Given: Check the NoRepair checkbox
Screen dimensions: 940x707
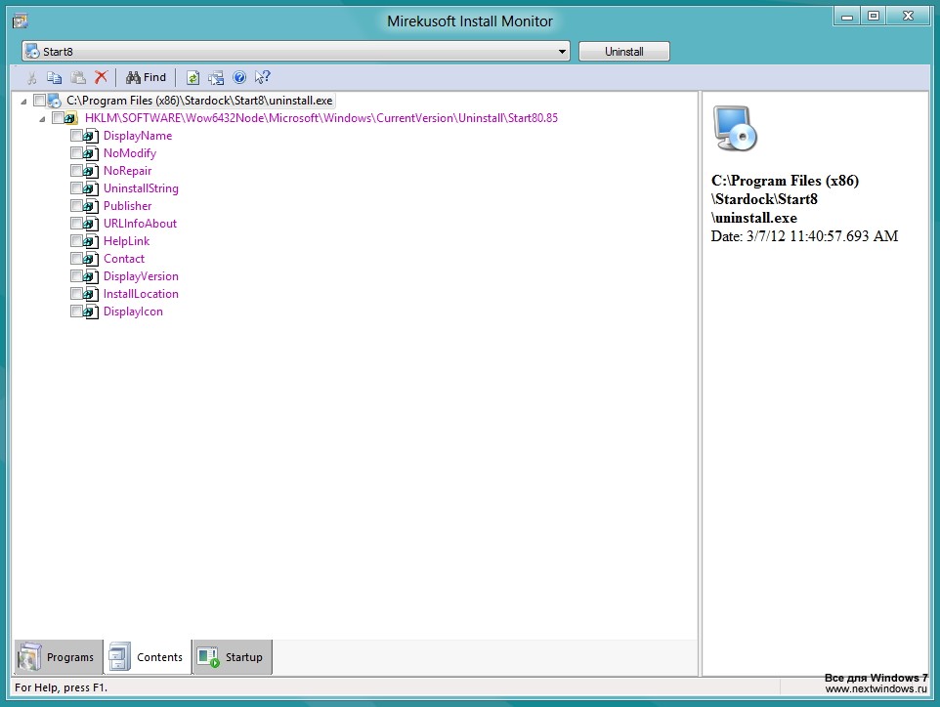Looking at the screenshot, I should coord(76,170).
